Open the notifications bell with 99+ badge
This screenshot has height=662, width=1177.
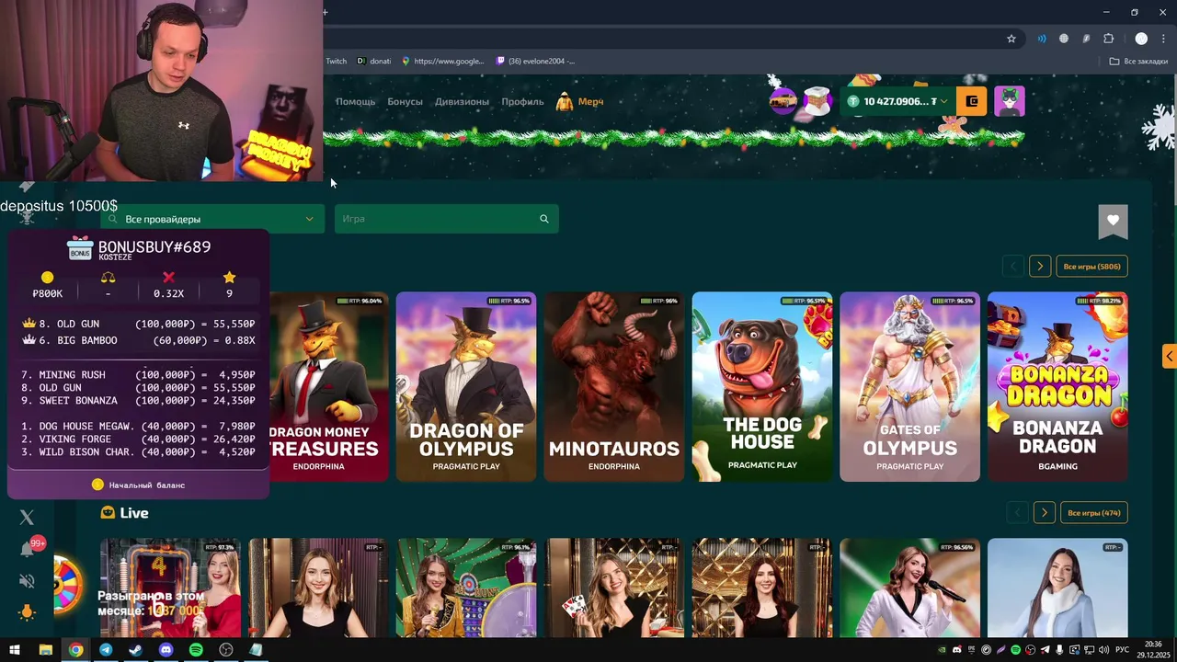click(x=29, y=547)
